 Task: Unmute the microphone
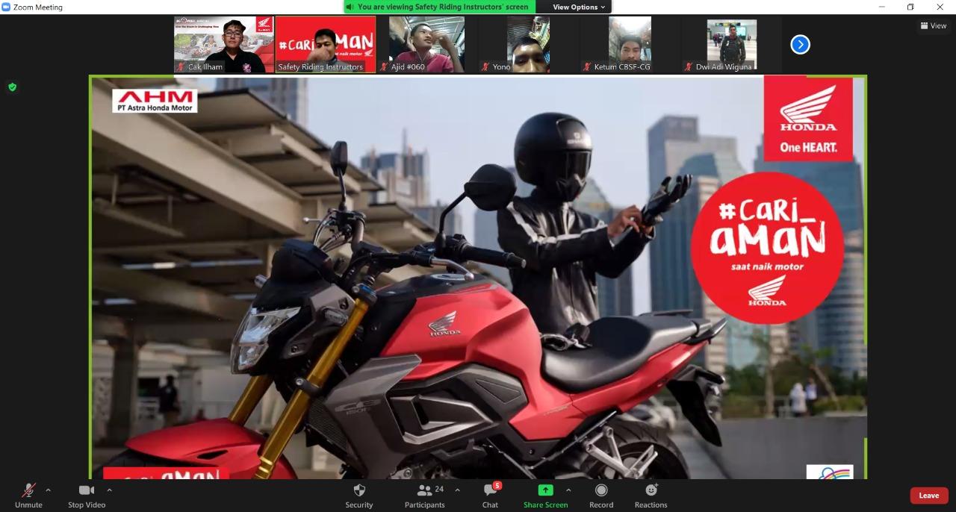[28, 496]
